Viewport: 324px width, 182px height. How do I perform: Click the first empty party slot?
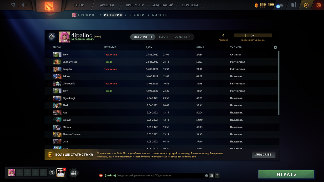pos(20,172)
